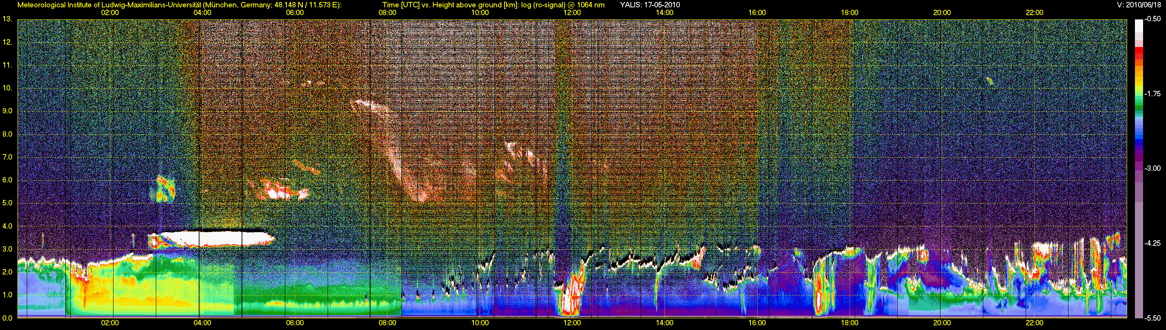Click the "9.0" height axis label
This screenshot has width=1166, height=330.
[x=8, y=111]
